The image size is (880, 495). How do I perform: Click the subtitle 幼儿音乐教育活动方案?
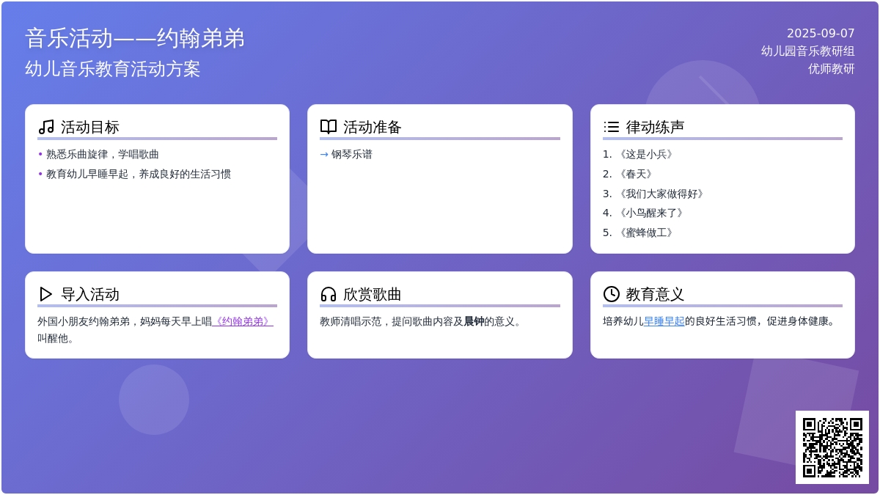pos(113,69)
